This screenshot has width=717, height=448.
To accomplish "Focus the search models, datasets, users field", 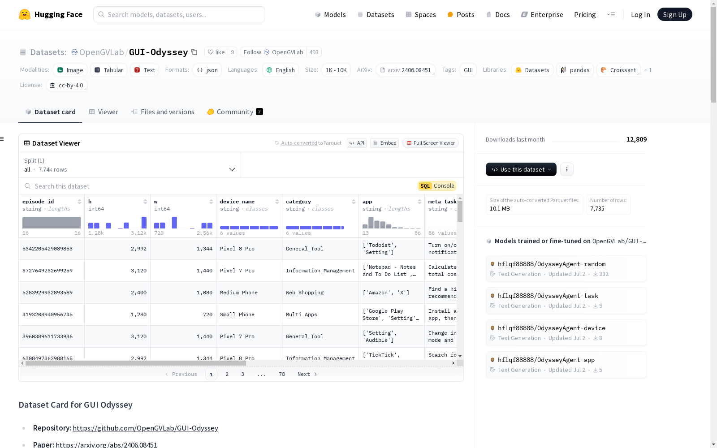I will pos(179,14).
